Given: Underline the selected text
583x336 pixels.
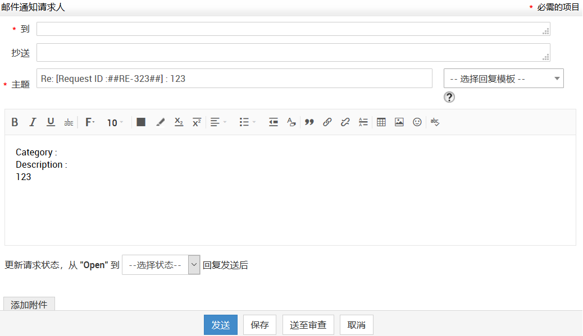Looking at the screenshot, I should (x=51, y=122).
